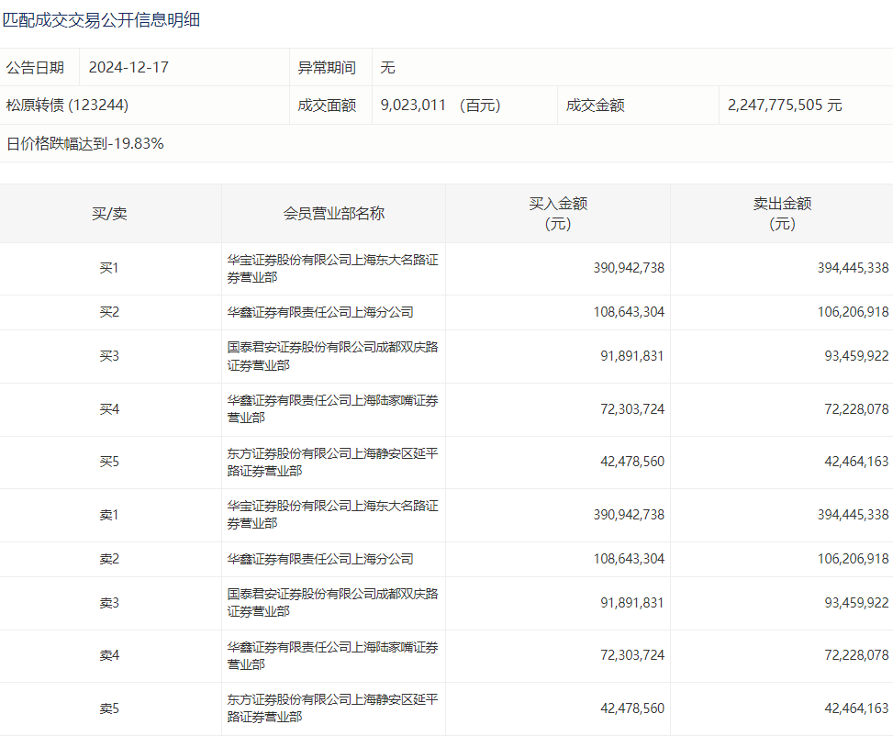Click the 匹配成交交易公开信息明细 title
The height and width of the screenshot is (736, 893).
(101, 20)
